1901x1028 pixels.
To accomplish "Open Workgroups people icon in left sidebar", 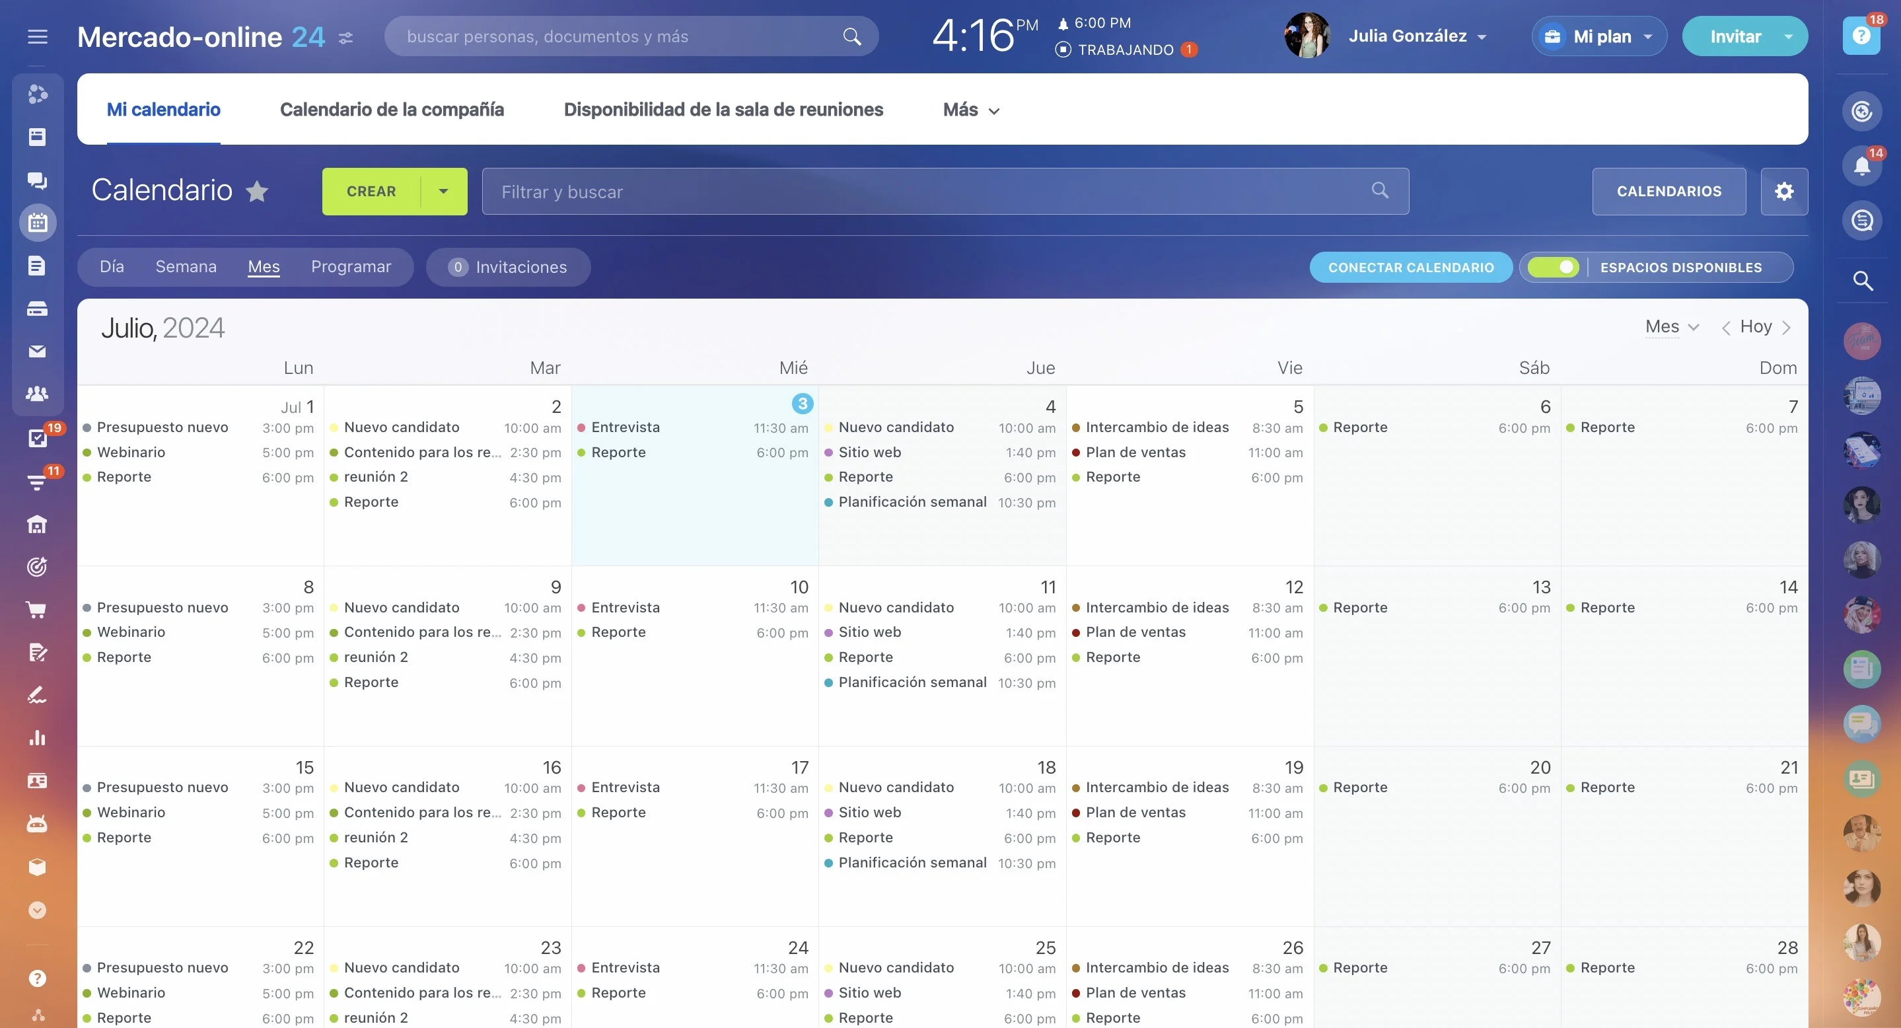I will point(38,394).
